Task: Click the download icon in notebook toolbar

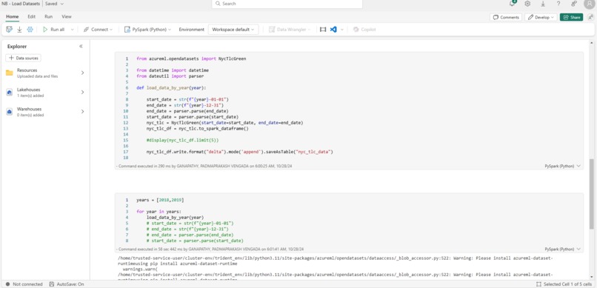Action: tap(19, 30)
